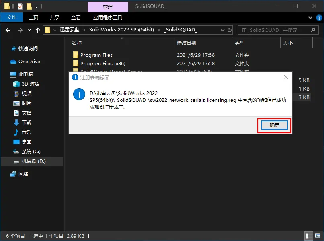Click the 1 KB size cell
324x241 pixels.
304,89
